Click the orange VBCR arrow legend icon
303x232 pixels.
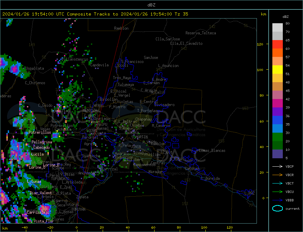pos(277,175)
